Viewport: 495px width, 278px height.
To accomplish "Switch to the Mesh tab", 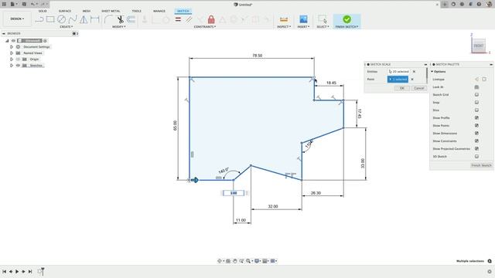I will click(x=87, y=11).
